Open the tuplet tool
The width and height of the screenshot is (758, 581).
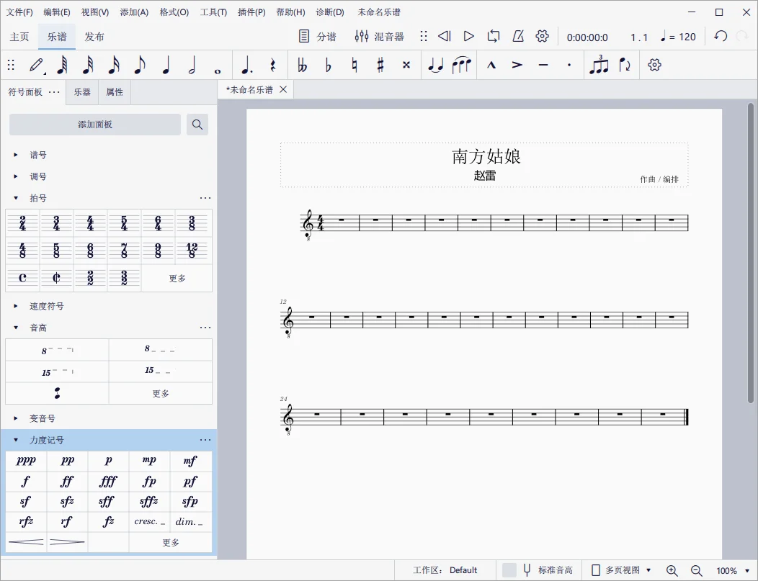599,65
